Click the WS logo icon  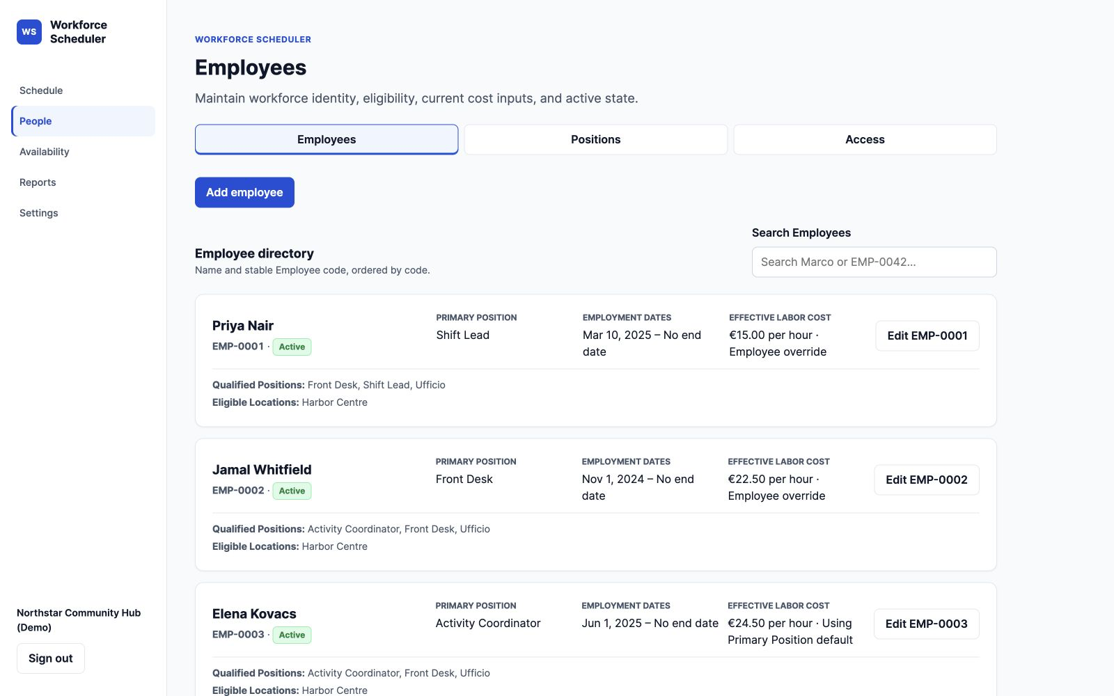(29, 32)
